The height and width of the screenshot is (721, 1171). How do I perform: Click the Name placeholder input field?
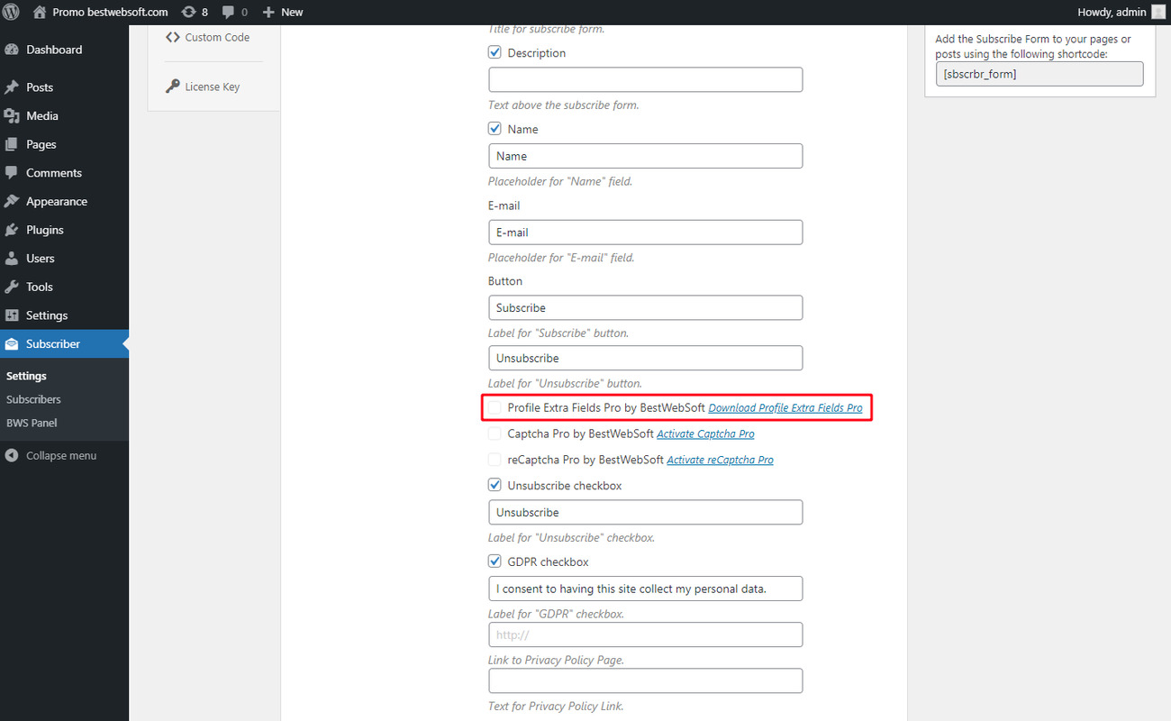tap(645, 156)
